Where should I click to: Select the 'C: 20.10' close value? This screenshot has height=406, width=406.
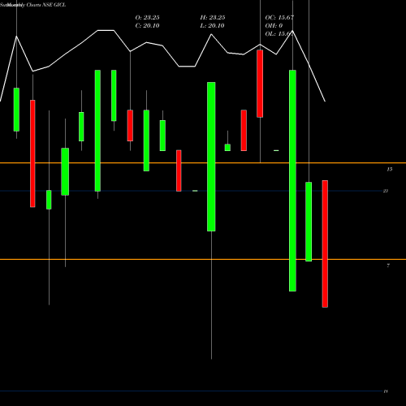coord(147,26)
